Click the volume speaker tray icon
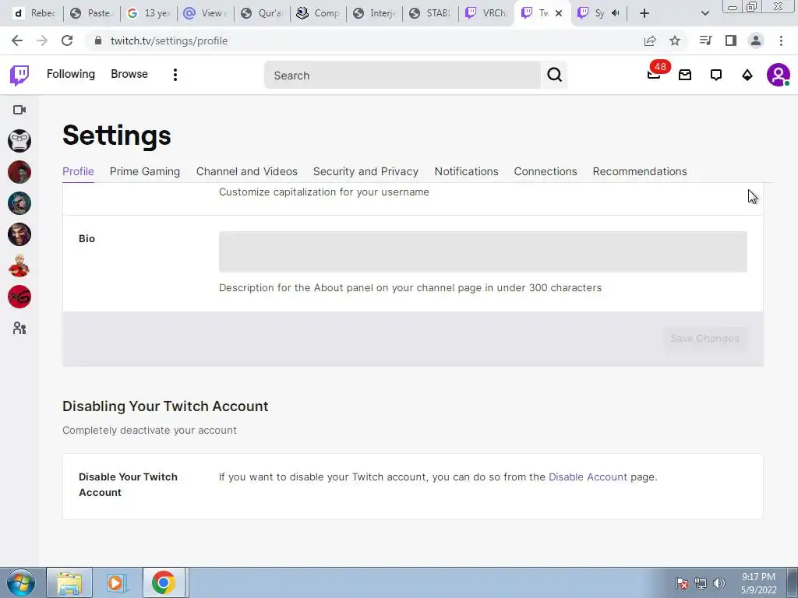Screen dimensions: 798x598 coord(719,583)
